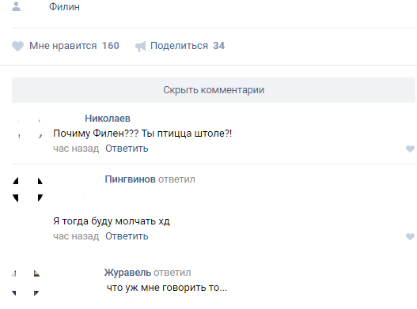This screenshot has height=309, width=417.
Task: Reply to Пингвинов's comment via Ответить
Action: click(x=127, y=236)
